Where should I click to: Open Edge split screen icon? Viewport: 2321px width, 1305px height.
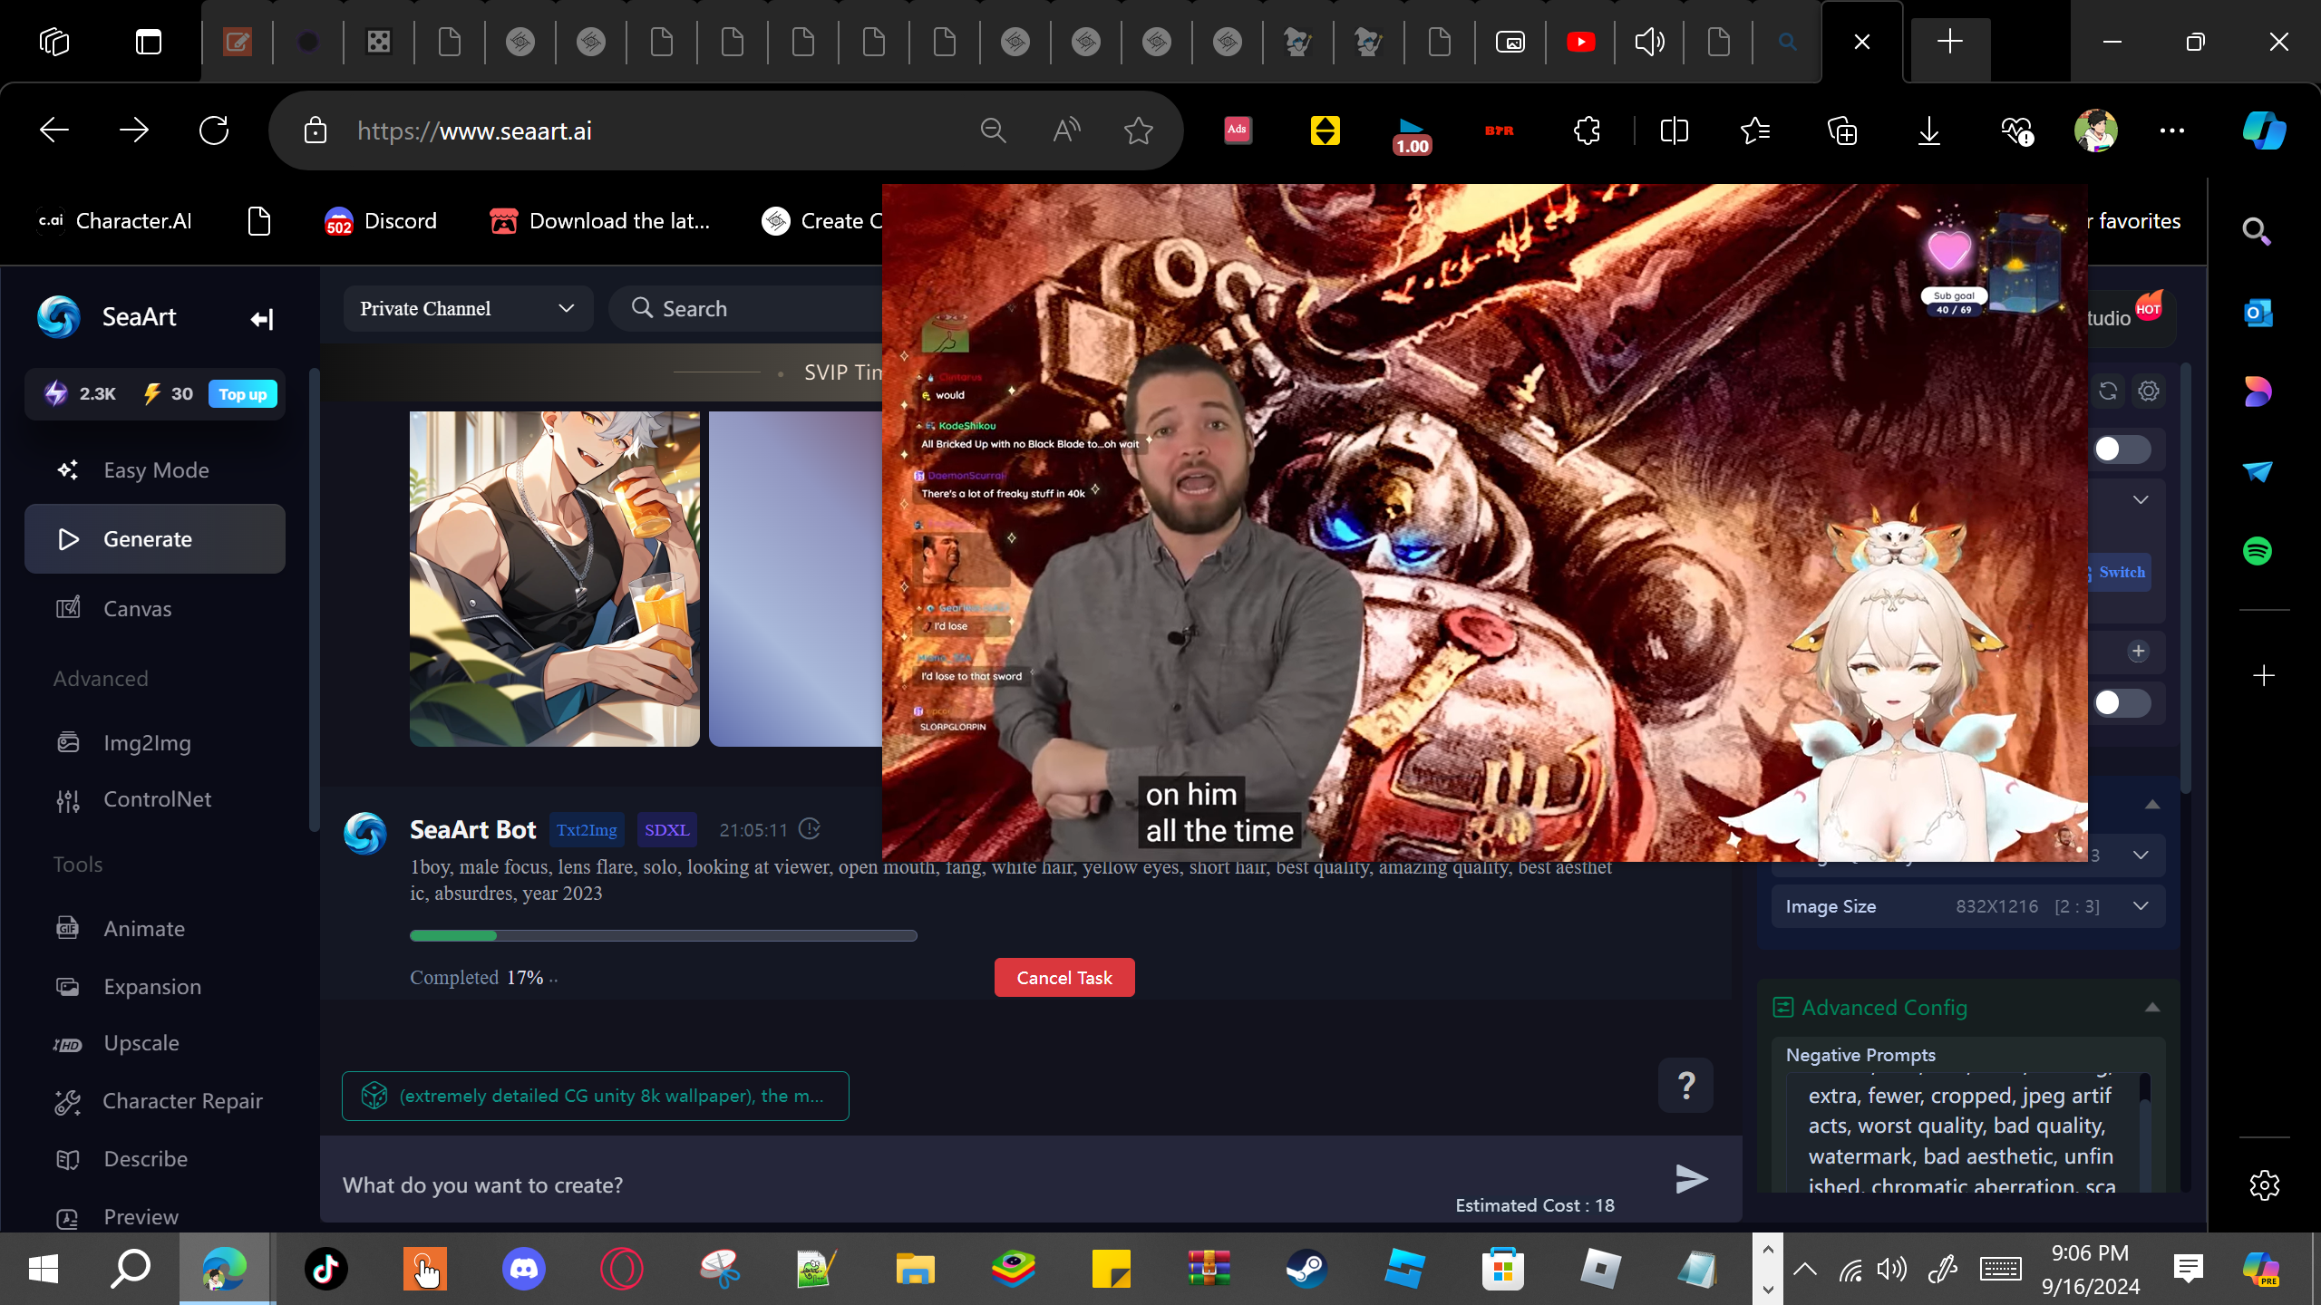pyautogui.click(x=1675, y=131)
